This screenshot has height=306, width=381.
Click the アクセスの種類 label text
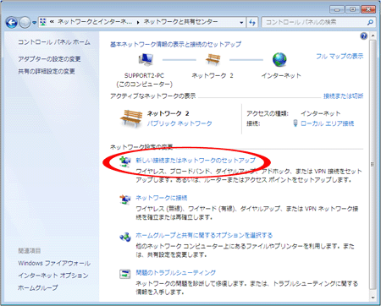point(268,113)
